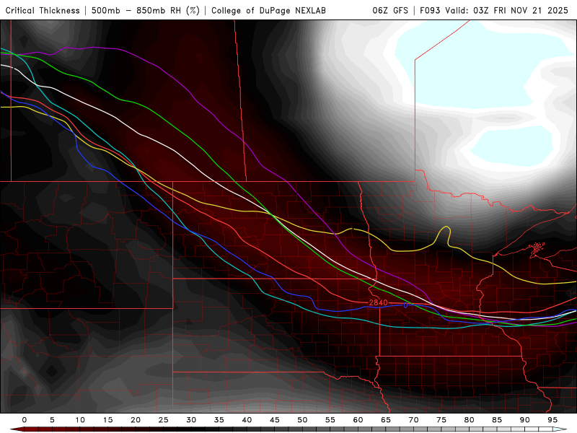The image size is (577, 433).
Task: Click the "20" color scale tick label
Action: pos(136,420)
